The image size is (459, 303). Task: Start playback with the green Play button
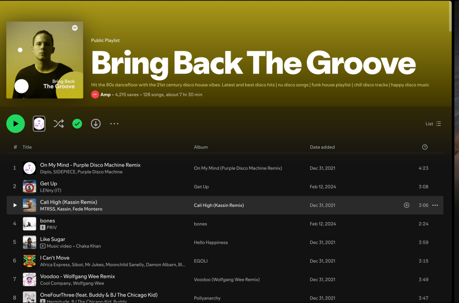[16, 123]
